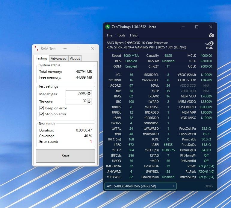Click the UCLK value 2000.00

tap(206, 66)
